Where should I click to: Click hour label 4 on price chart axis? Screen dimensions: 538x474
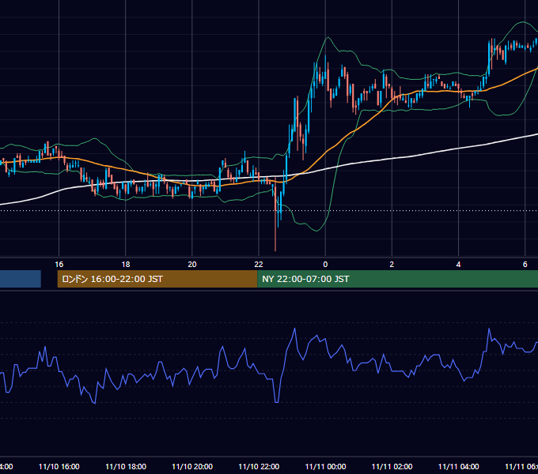458,264
